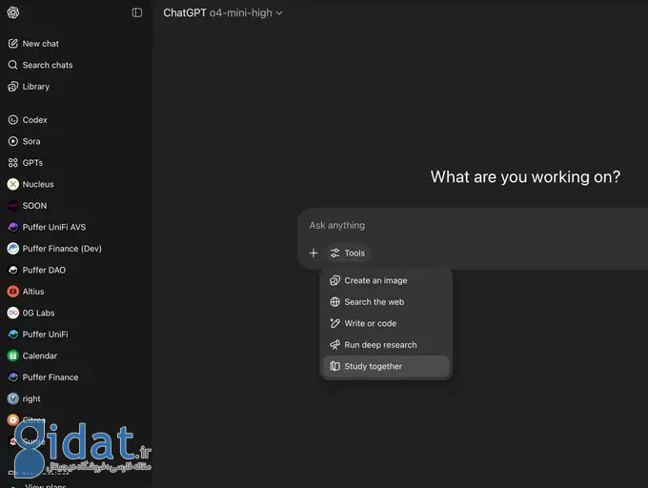The height and width of the screenshot is (488, 648).
Task: Click the Calendar green icon
Action: 12,356
